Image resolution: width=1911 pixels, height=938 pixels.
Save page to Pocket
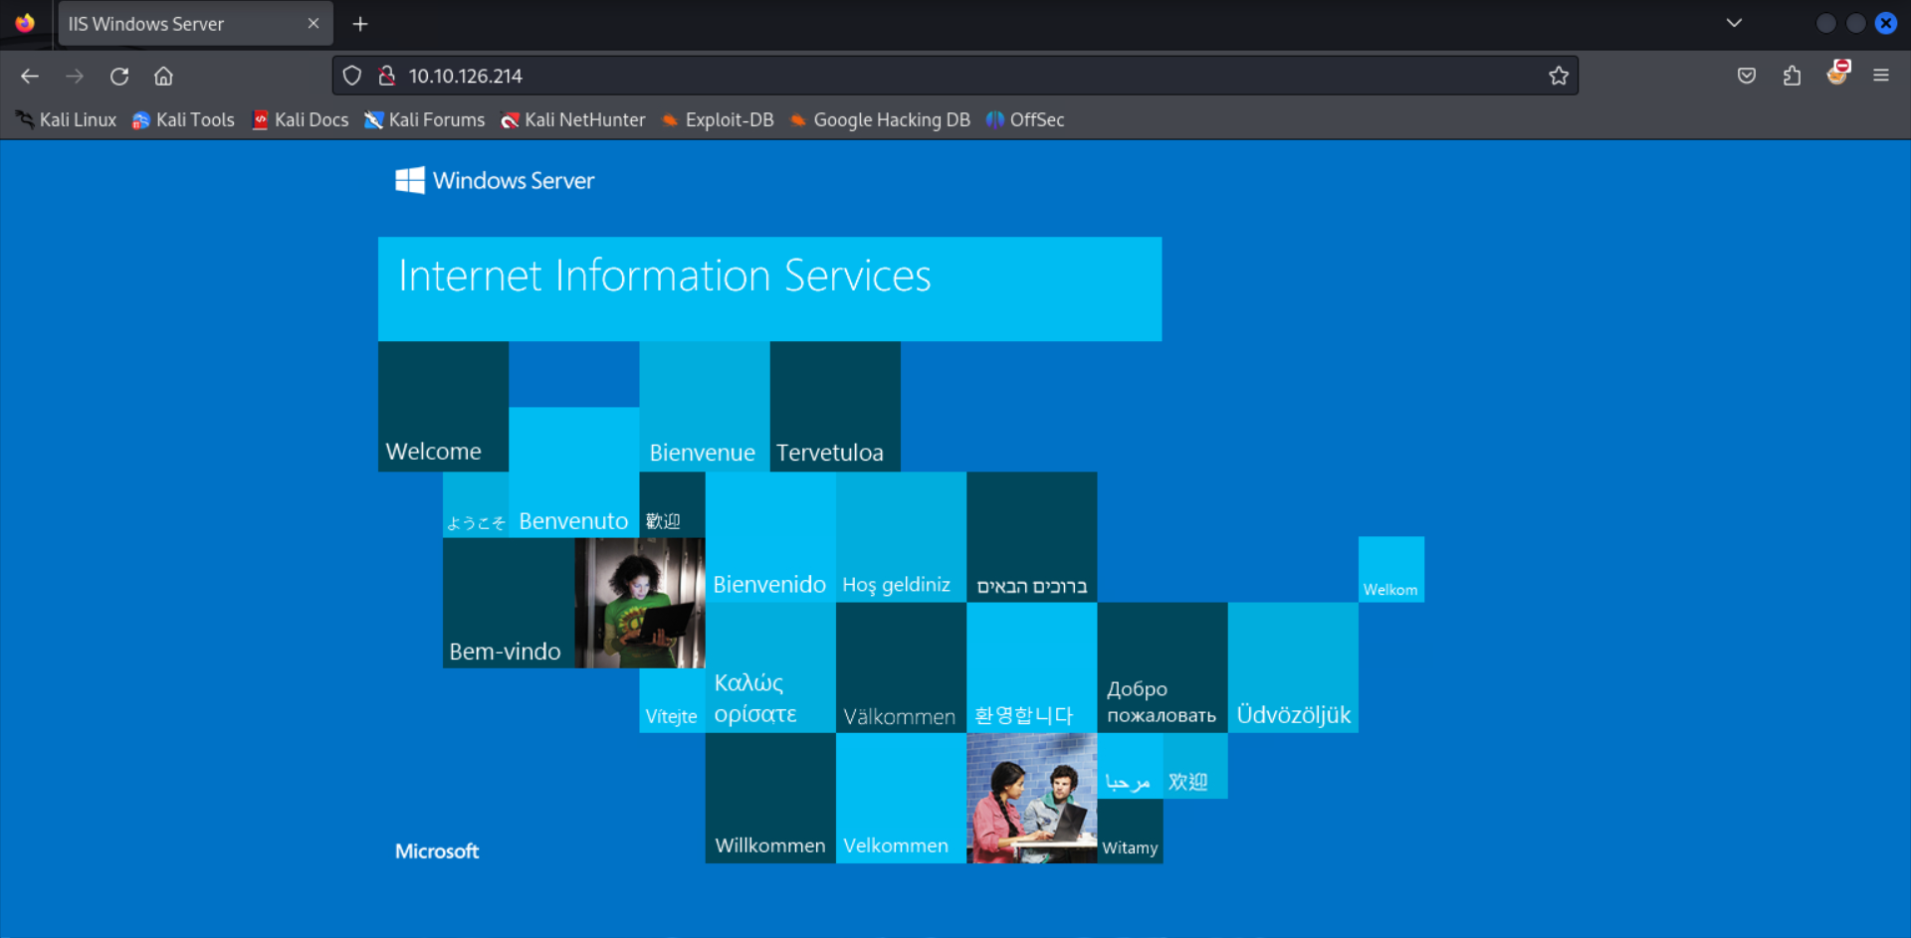click(1746, 76)
